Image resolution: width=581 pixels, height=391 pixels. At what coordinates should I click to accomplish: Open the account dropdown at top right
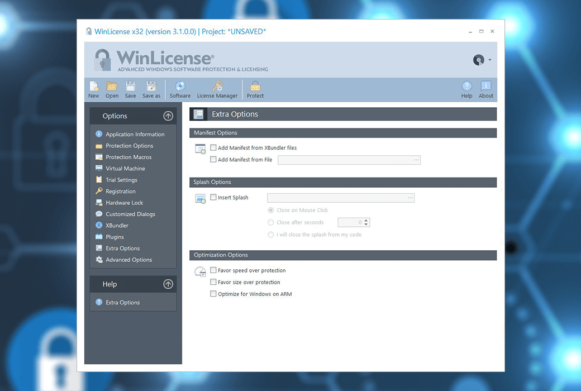(482, 60)
